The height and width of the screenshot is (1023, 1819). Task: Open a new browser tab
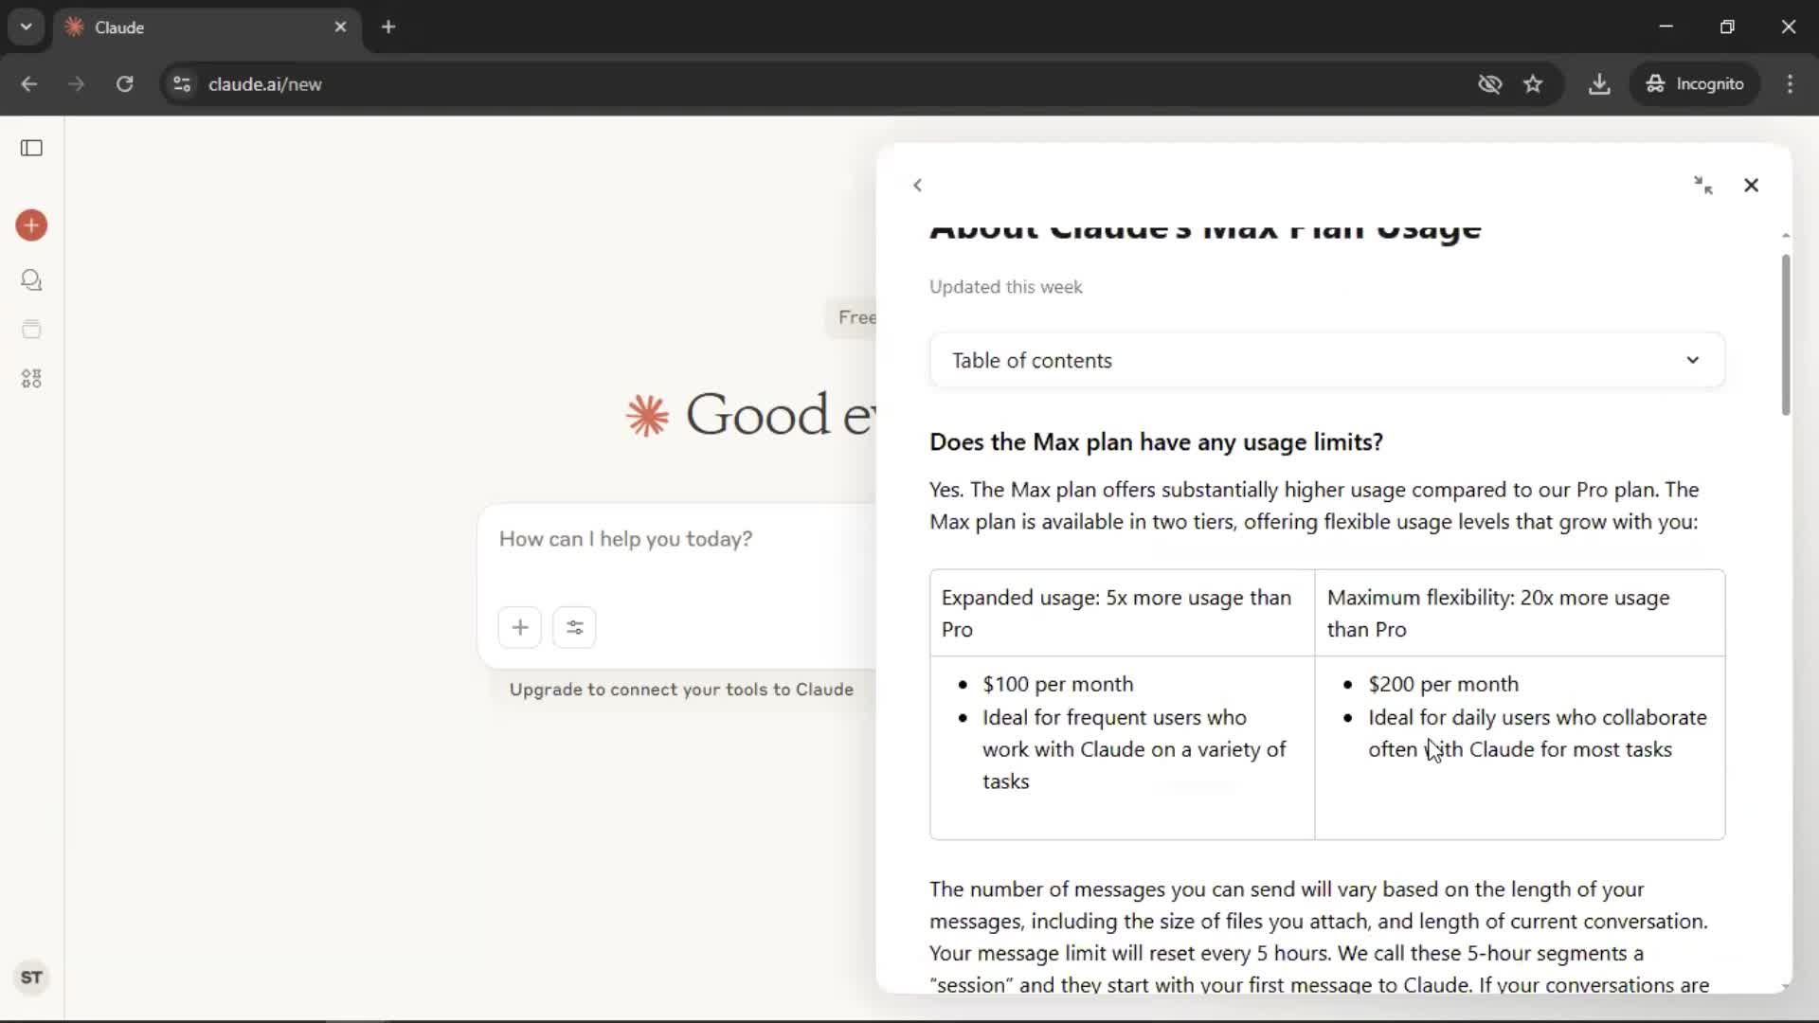pos(388,27)
